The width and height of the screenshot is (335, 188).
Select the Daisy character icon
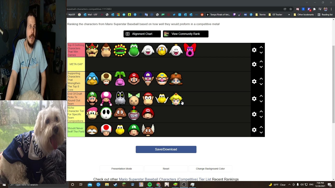click(x=176, y=79)
